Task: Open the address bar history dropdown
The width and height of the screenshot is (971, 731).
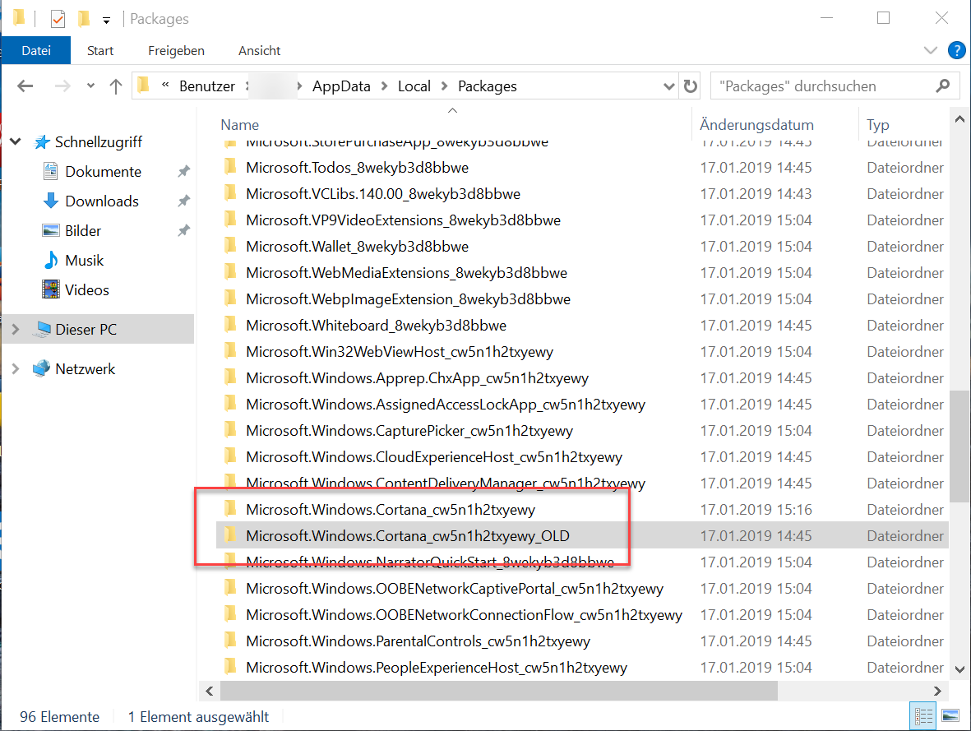Action: click(x=668, y=86)
